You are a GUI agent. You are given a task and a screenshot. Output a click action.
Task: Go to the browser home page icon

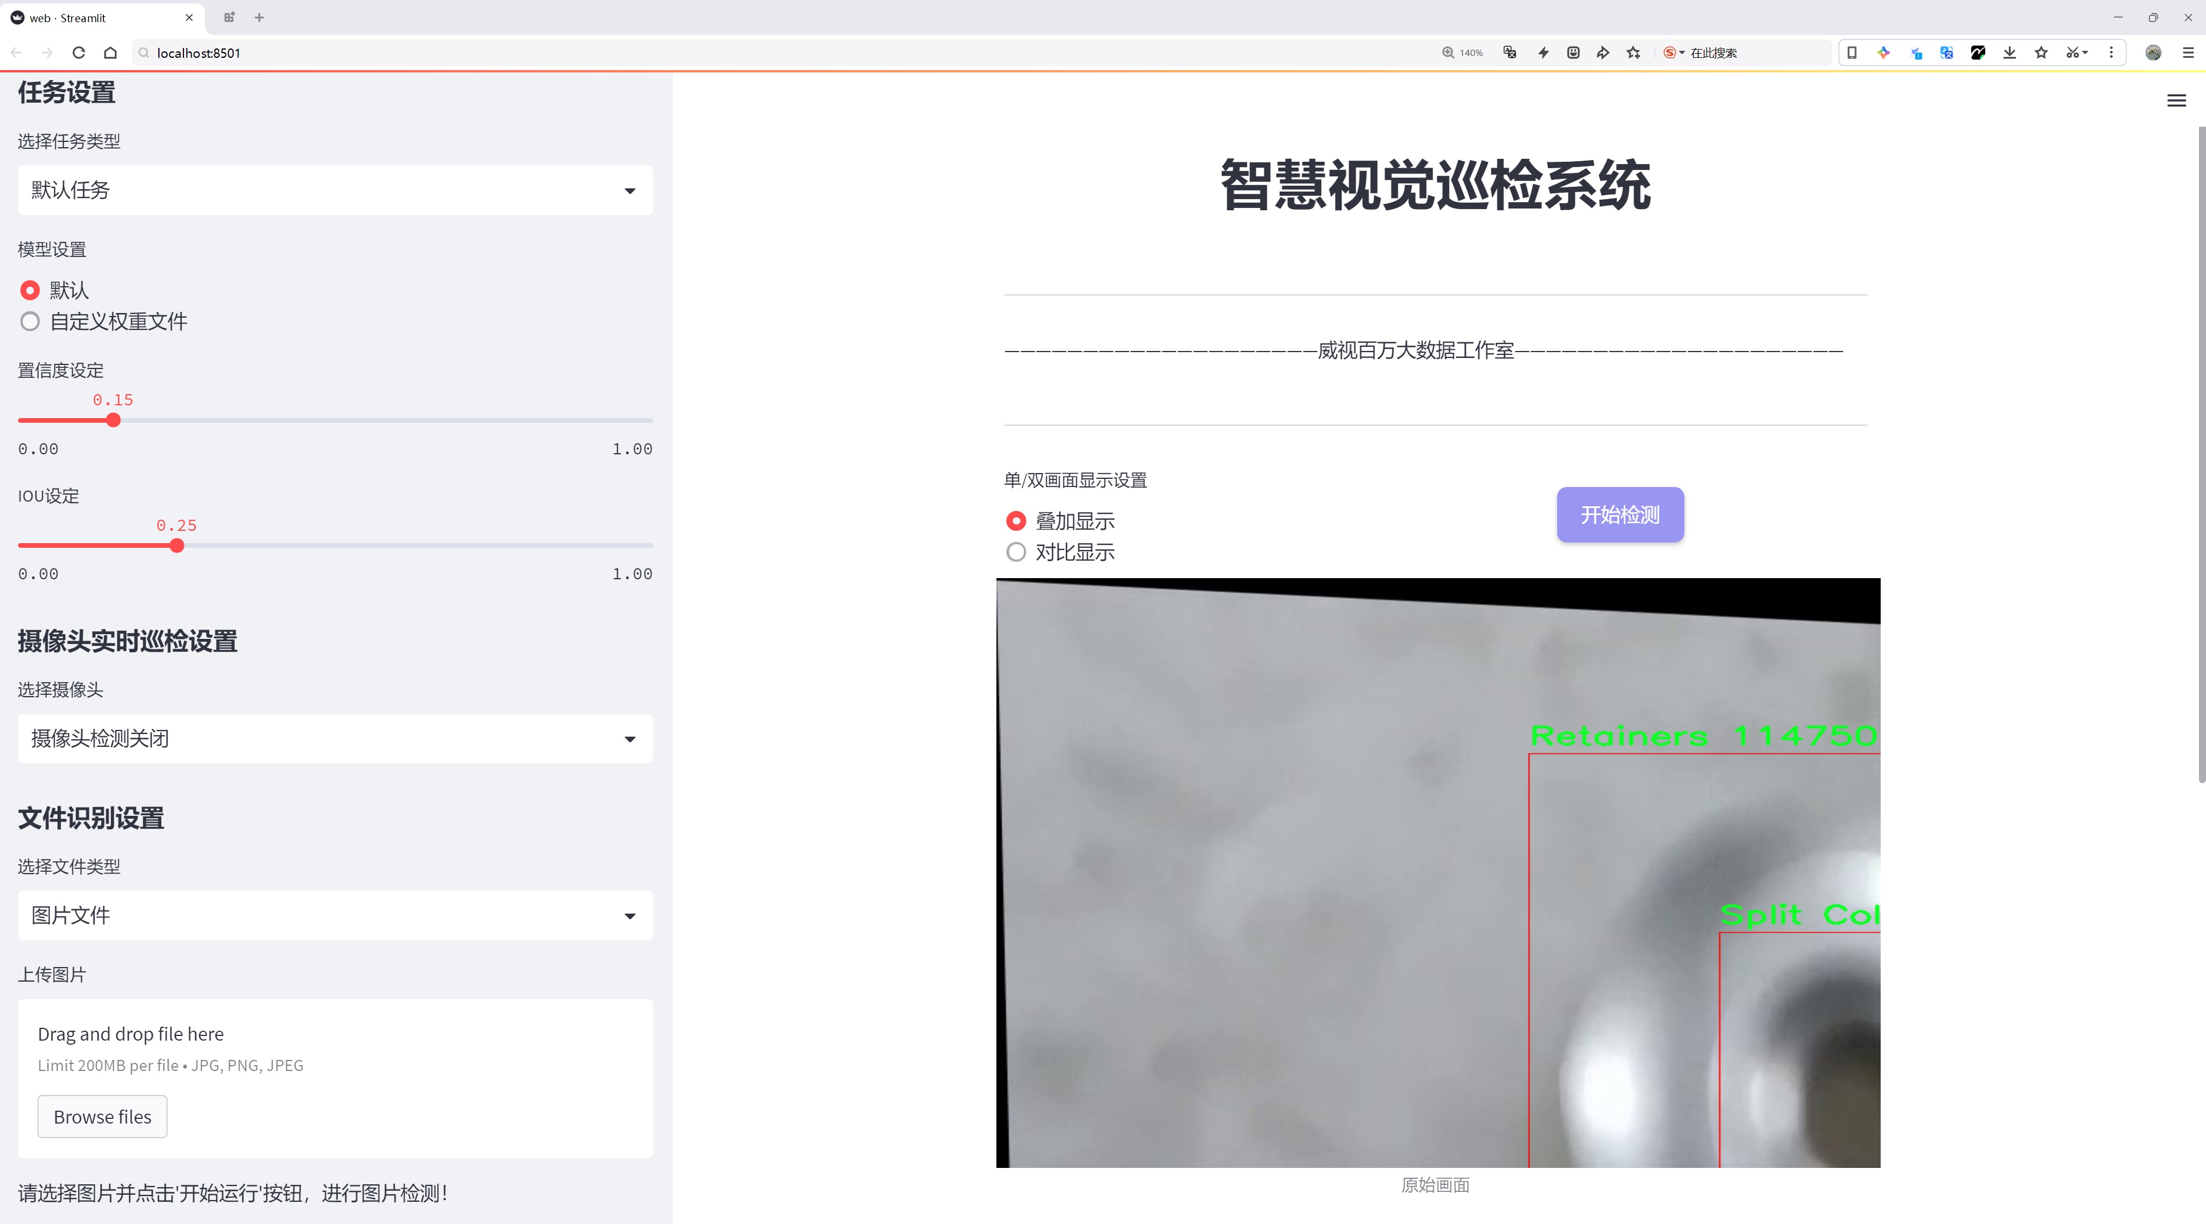[110, 52]
